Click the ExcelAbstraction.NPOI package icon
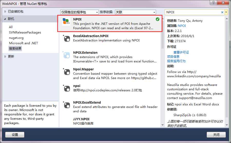 66,38
